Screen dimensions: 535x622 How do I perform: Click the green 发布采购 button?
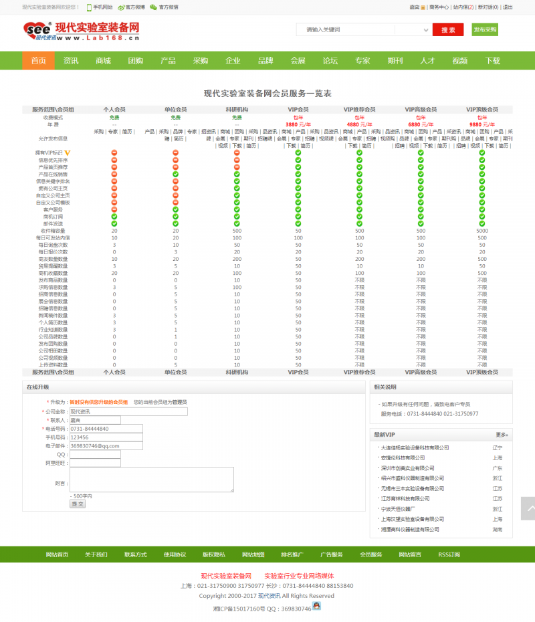tap(485, 30)
